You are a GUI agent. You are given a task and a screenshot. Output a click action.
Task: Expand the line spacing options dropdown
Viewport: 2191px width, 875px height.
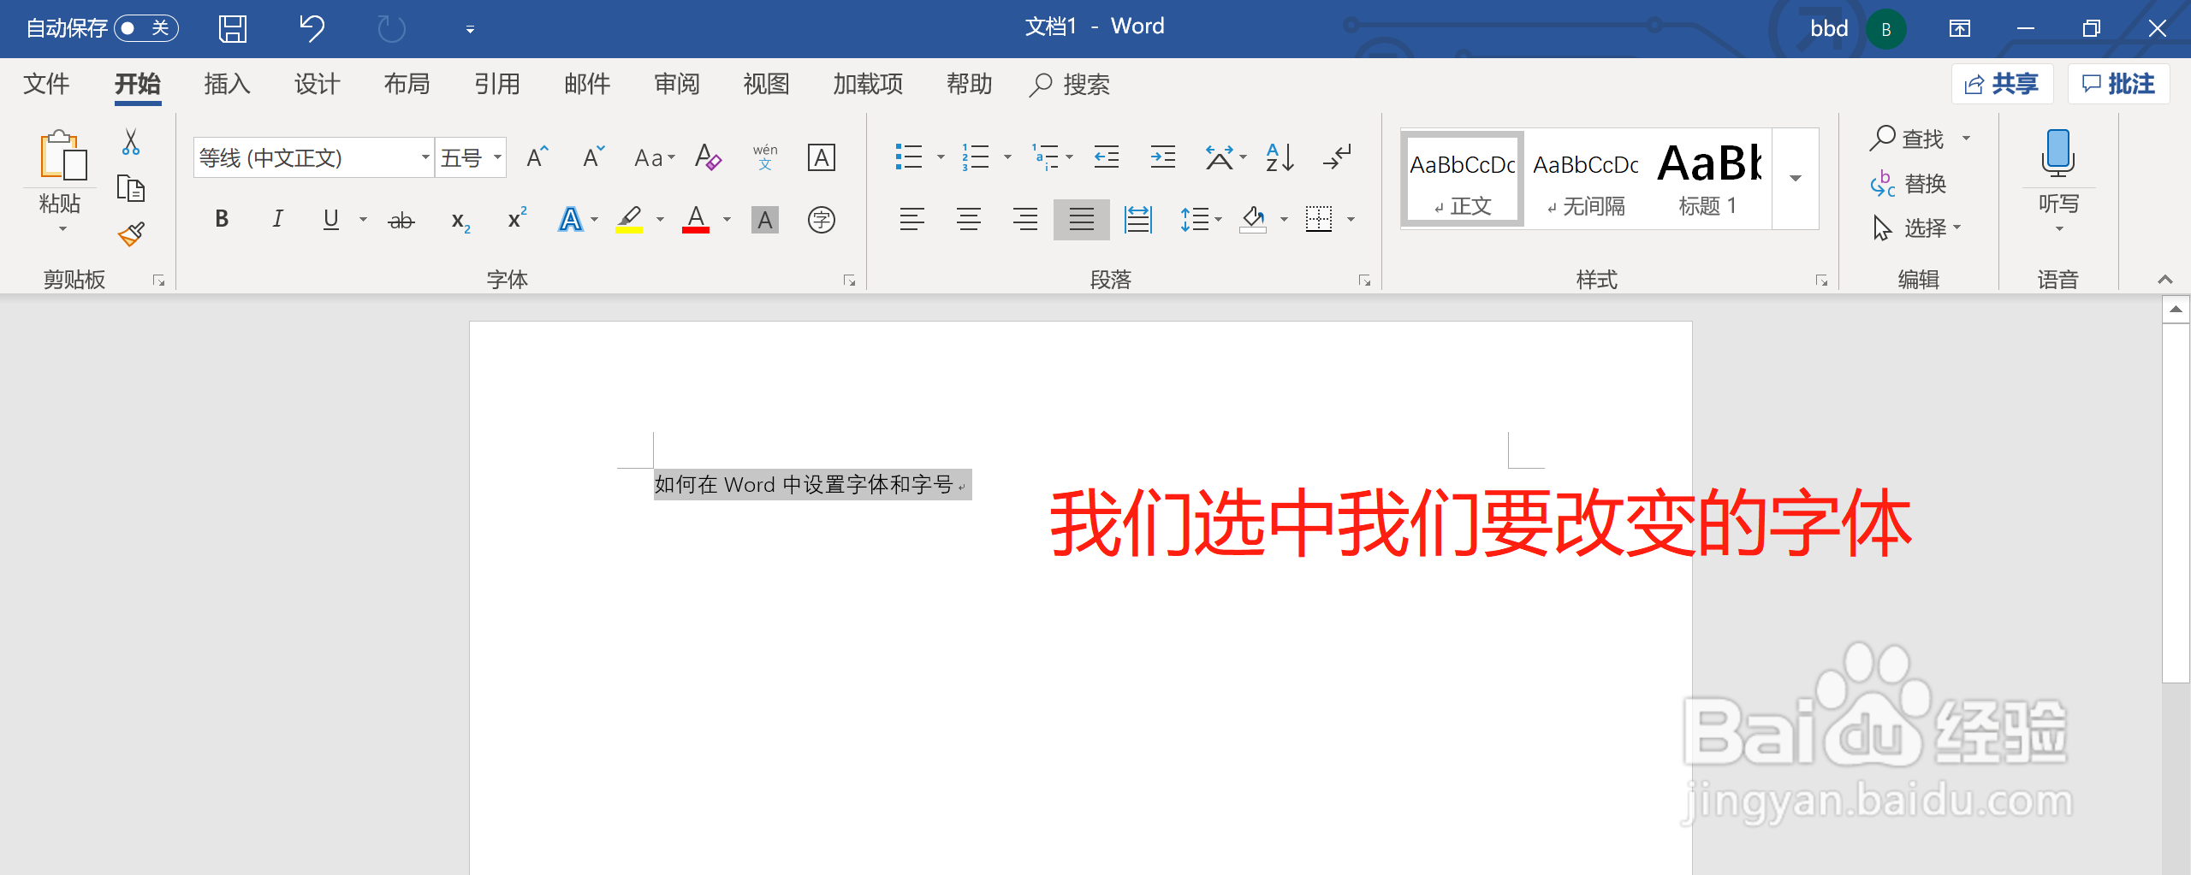(1219, 219)
